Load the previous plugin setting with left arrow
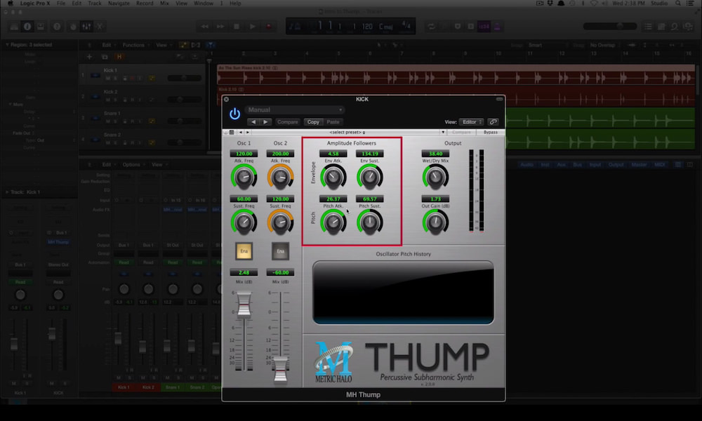Screen dimensions: 702x421 pos(253,121)
